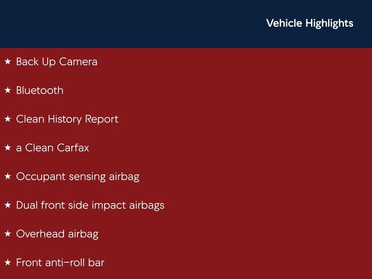
Task: Select the Overhead airbag feature text
Action: pyautogui.click(x=57, y=234)
